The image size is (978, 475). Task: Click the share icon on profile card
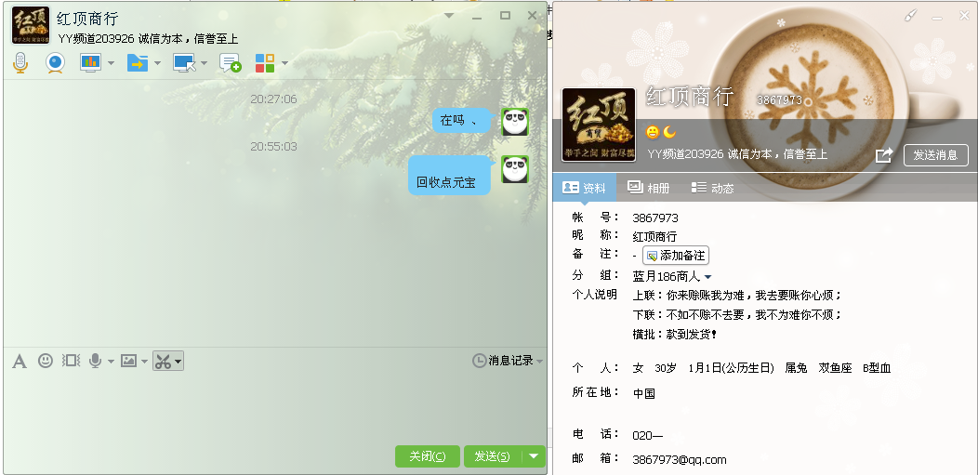click(884, 155)
